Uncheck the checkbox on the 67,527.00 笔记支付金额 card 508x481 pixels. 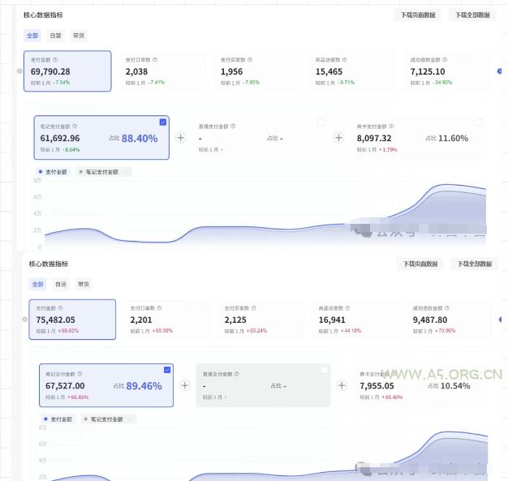[x=167, y=369]
